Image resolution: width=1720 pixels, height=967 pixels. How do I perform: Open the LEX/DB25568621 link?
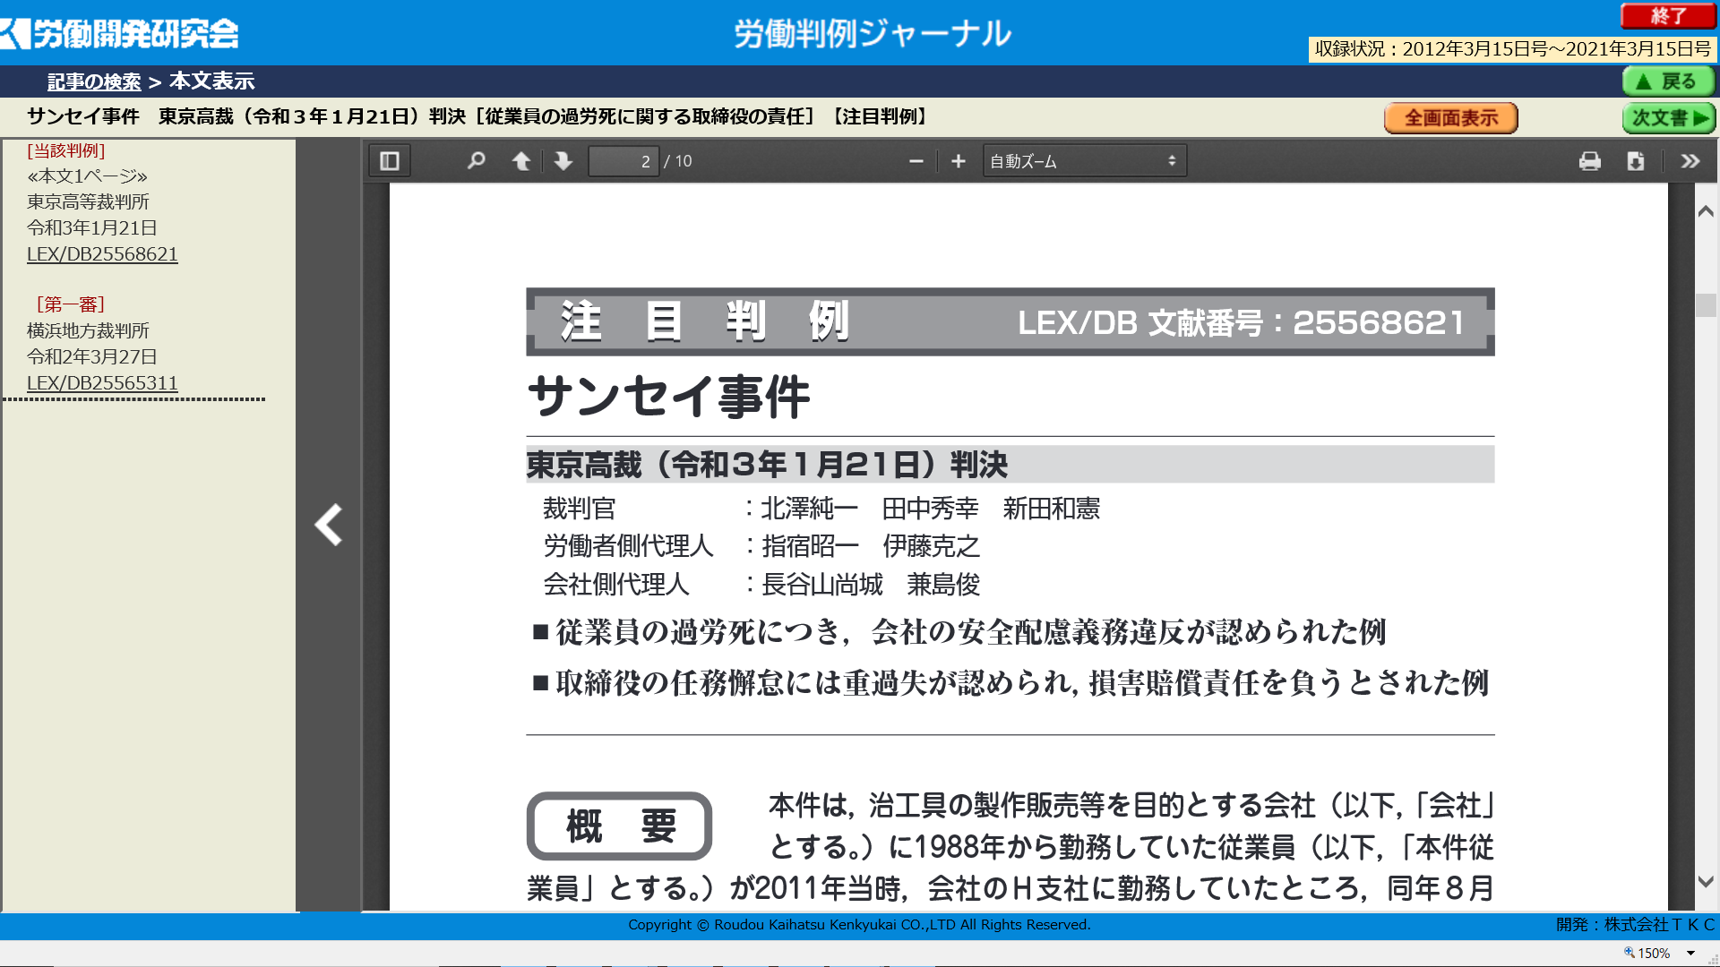coord(102,254)
